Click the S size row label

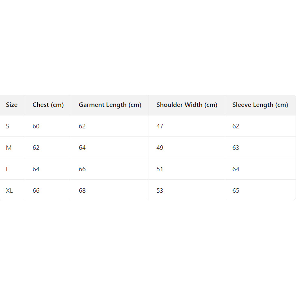tap(8, 126)
